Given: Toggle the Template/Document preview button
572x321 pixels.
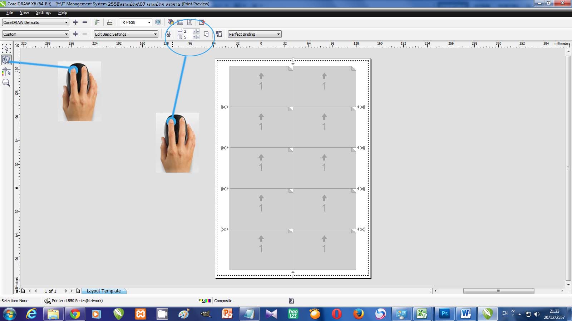Looking at the screenshot, I should point(168,34).
